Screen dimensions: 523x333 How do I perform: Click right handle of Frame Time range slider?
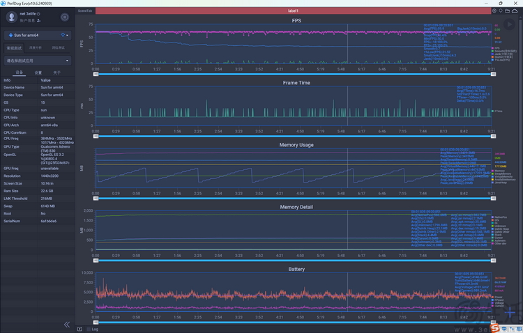(493, 137)
